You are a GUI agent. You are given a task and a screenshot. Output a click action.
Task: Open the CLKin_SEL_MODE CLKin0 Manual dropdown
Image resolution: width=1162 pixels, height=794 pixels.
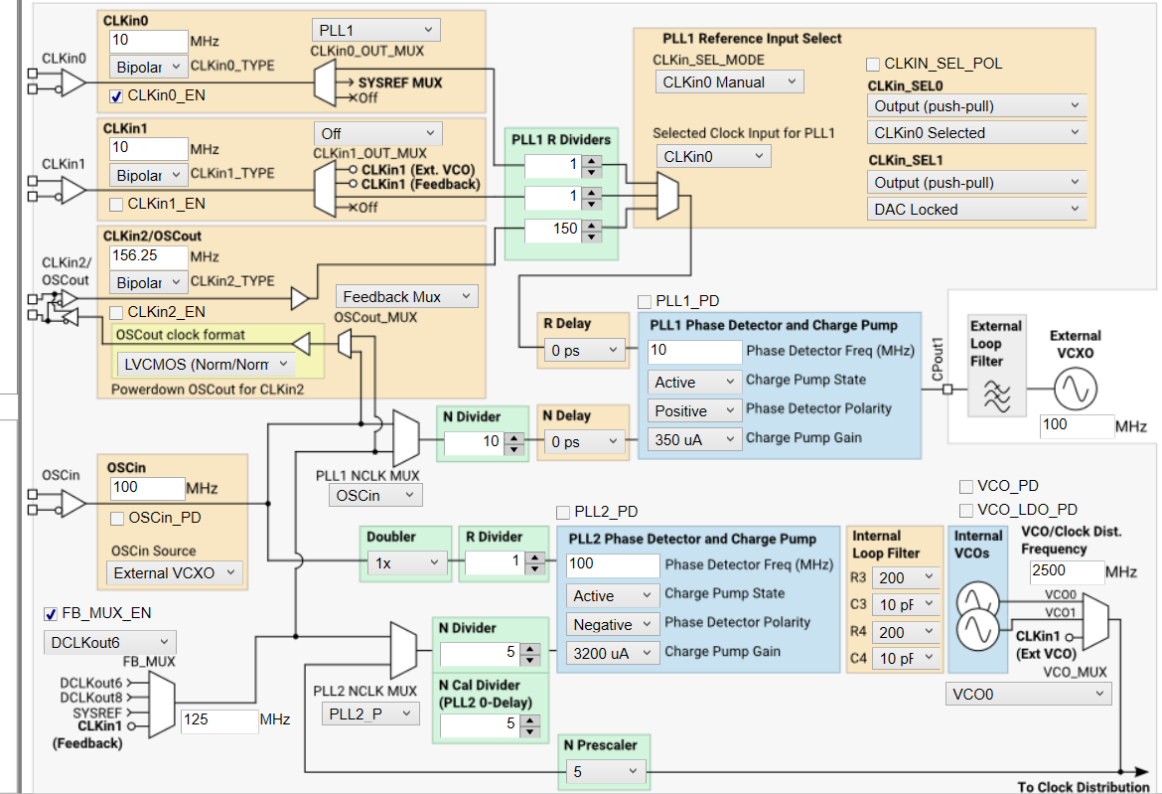point(729,82)
